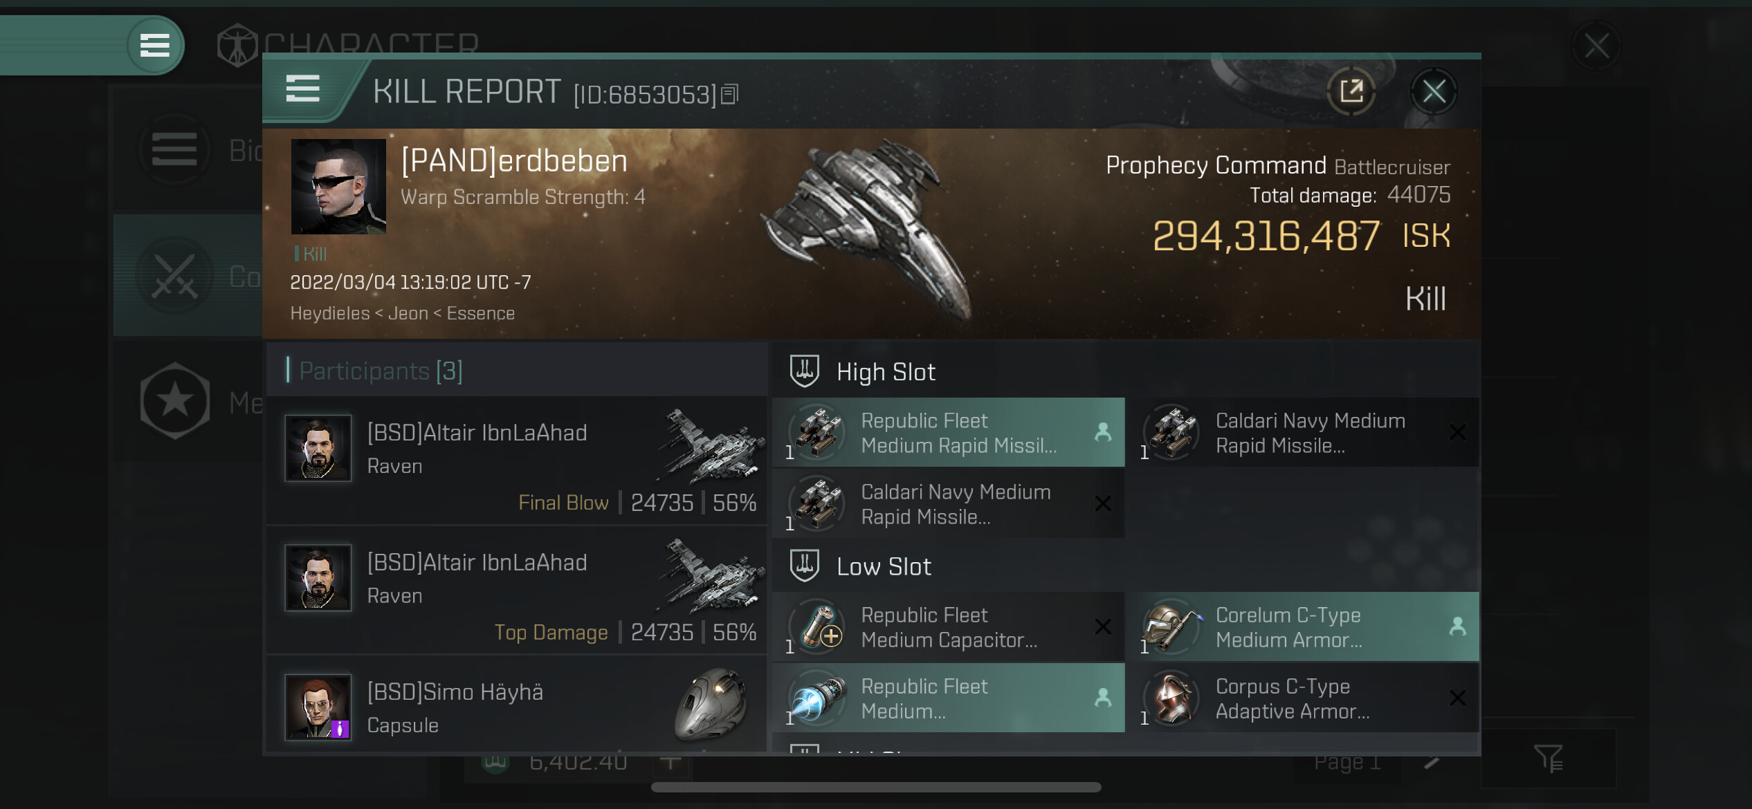Open Republic Fleet Medium Capacitor module
Viewport: 1752px width, 809px height.
point(949,627)
